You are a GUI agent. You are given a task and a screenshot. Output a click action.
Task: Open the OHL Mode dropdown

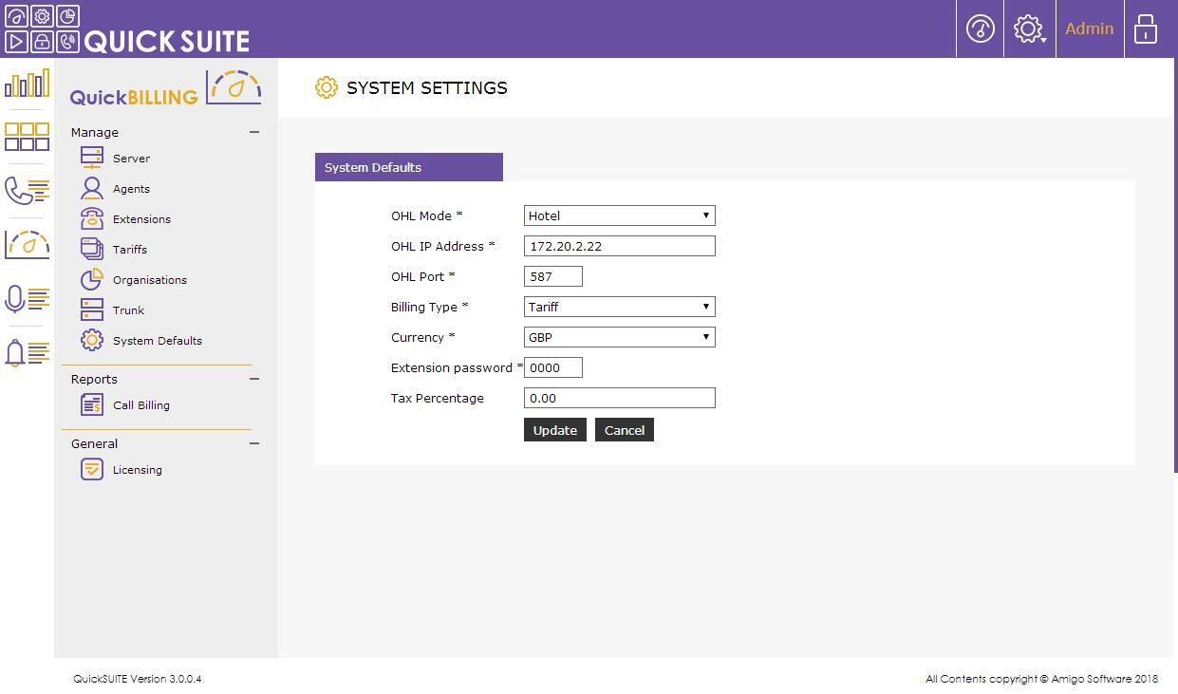(x=619, y=216)
